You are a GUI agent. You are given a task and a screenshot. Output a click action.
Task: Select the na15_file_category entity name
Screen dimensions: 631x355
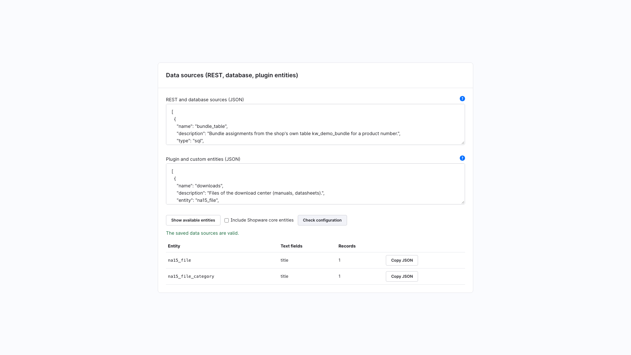191,276
